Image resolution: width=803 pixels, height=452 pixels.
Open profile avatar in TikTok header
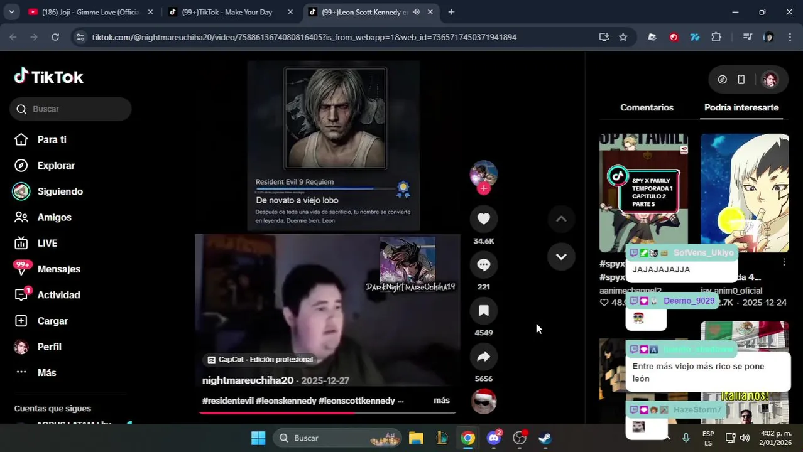770,79
